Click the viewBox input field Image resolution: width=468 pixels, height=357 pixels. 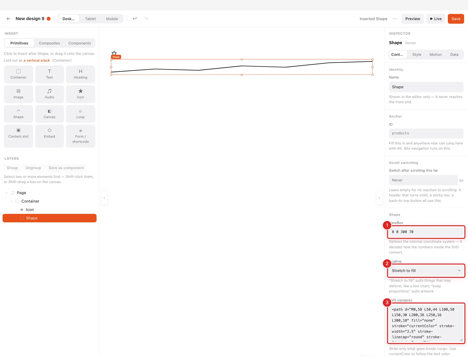point(426,232)
